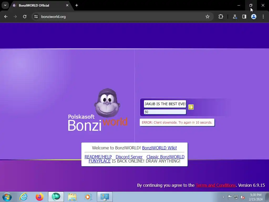
Task: Click the Bonzi Buddy gorilla logo
Action: (107, 103)
